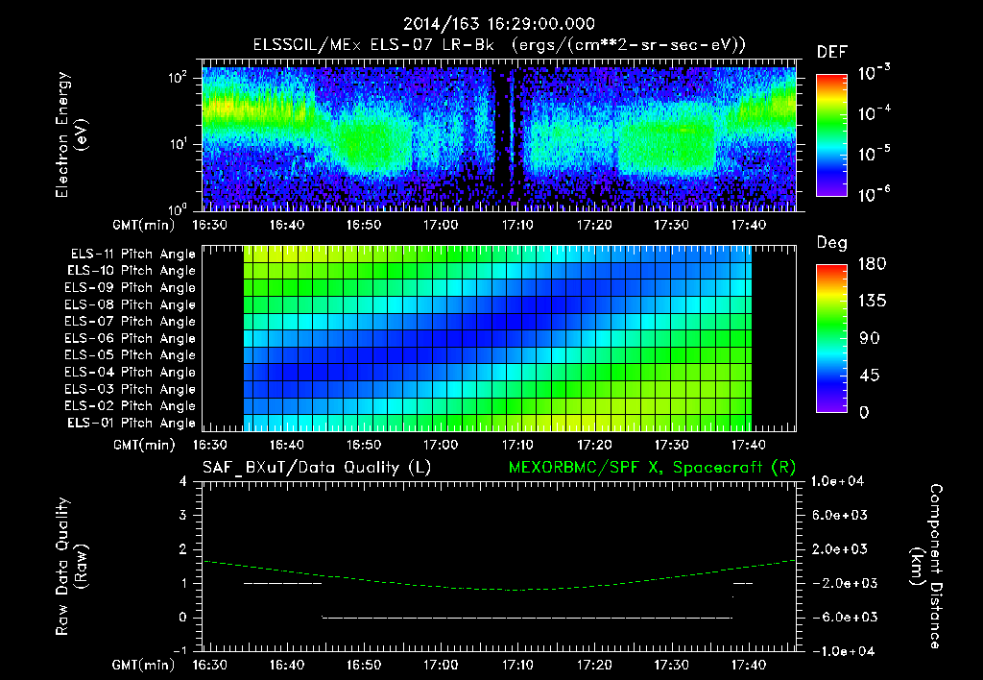Click the 135 tick on the Deg scale
Screen dimensions: 983x680
click(873, 302)
